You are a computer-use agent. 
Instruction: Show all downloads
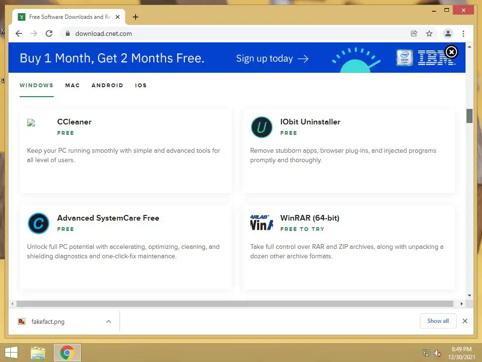click(438, 321)
